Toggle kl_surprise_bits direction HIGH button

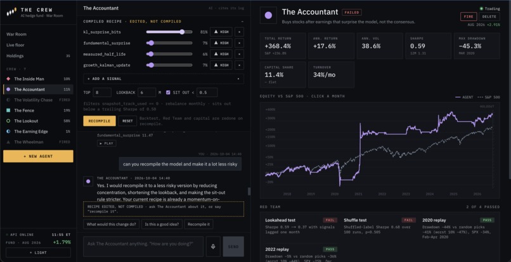coord(221,32)
